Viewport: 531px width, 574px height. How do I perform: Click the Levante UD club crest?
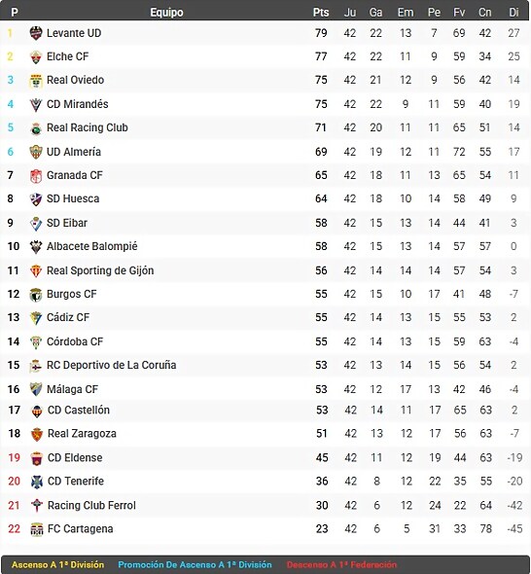point(36,33)
